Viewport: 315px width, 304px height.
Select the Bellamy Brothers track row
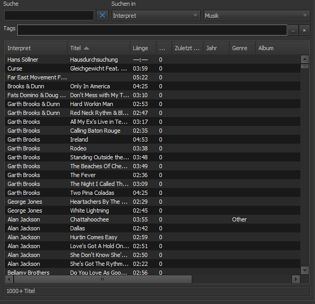pyautogui.click(x=153, y=272)
